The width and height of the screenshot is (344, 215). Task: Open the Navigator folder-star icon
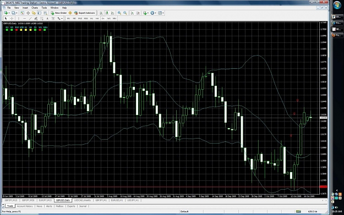34,13
